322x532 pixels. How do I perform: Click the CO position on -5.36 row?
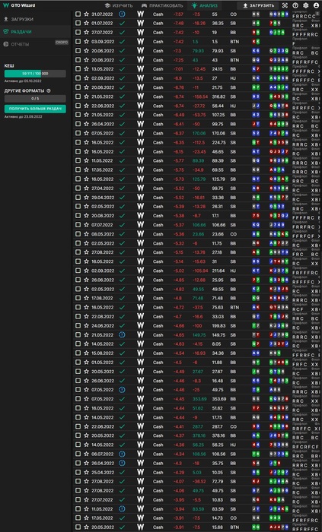pos(233,234)
